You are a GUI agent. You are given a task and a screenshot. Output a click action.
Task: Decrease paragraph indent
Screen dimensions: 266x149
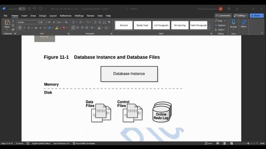95,22
